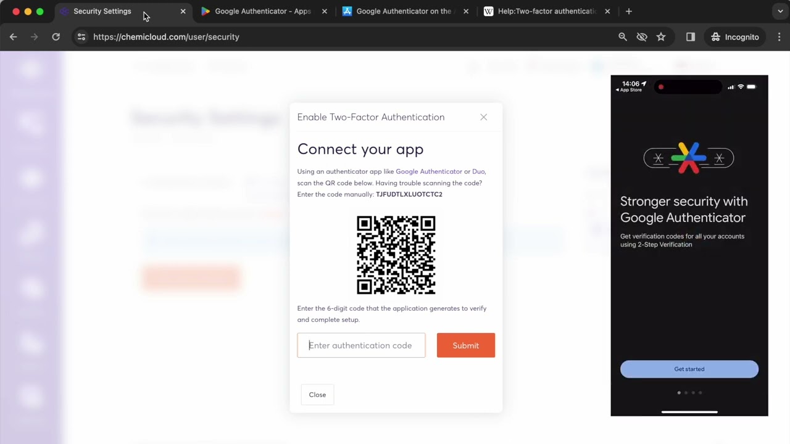The height and width of the screenshot is (444, 790).
Task: Click the macOS red close window button
Action: point(16,11)
